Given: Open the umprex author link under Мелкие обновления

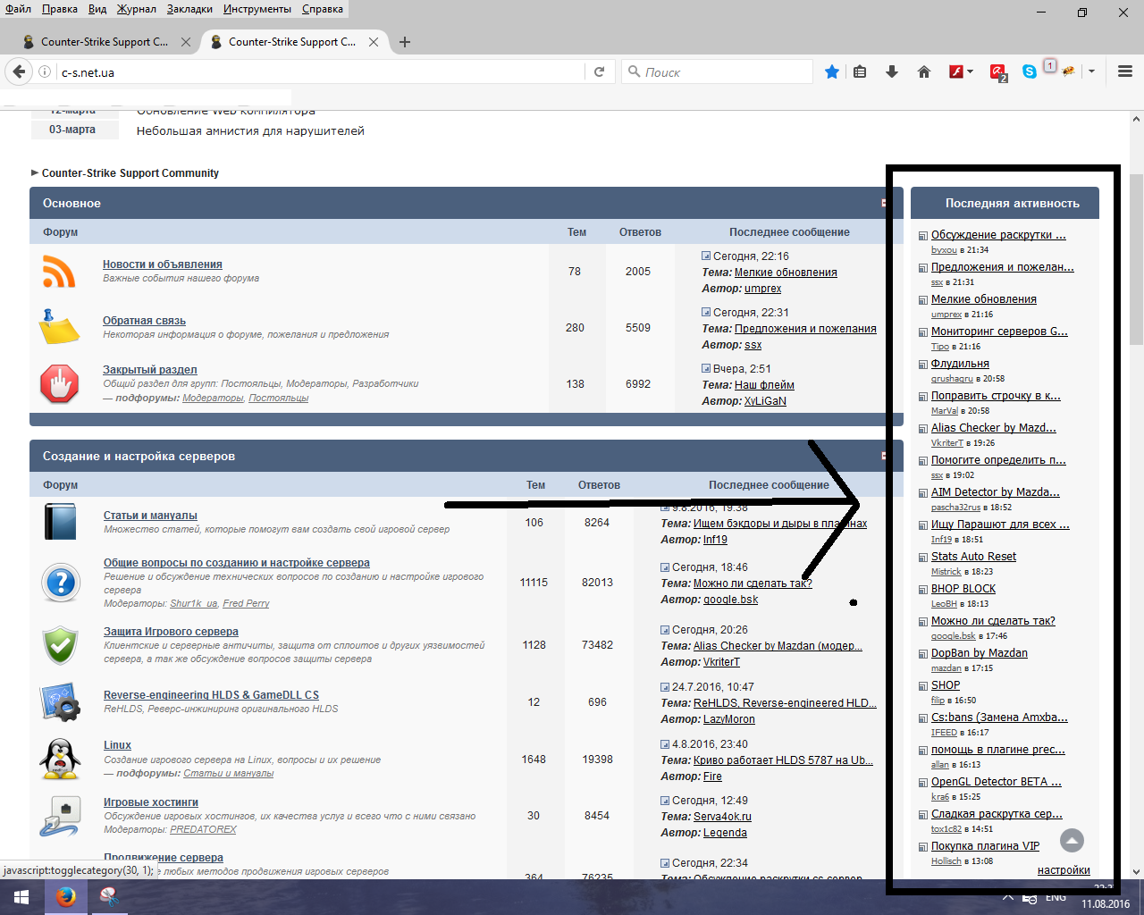Looking at the screenshot, I should click(762, 289).
